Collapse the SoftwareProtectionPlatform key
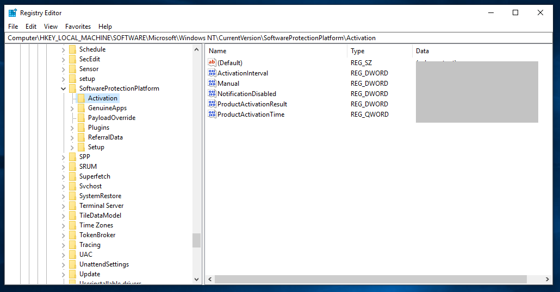The image size is (560, 292). [63, 89]
